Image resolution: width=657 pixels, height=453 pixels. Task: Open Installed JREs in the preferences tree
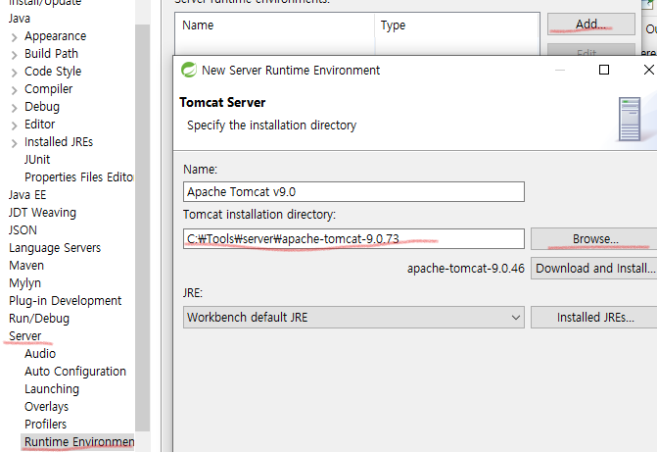click(59, 142)
